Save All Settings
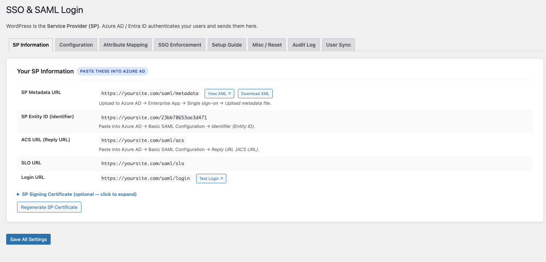Image resolution: width=546 pixels, height=262 pixels. (x=28, y=239)
